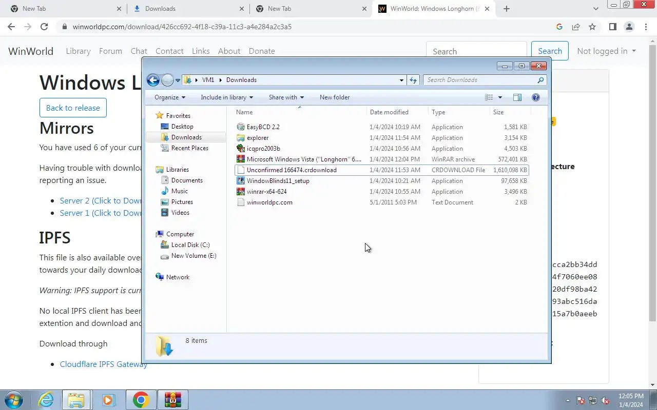Open Pictures library in navigation pane
Image resolution: width=657 pixels, height=410 pixels.
(182, 202)
